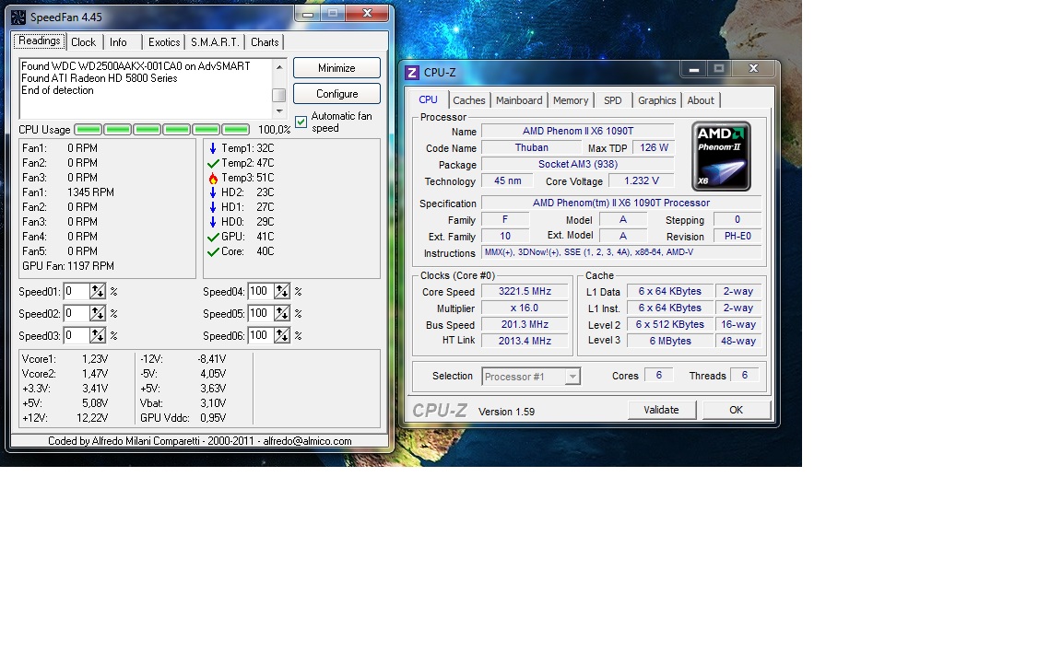Click the HT Link value 2013.4 MHz
Image resolution: width=1062 pixels, height=663 pixels.
click(525, 341)
